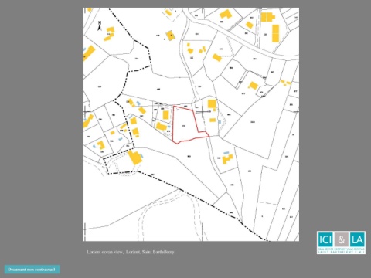
Task: Select the large yellow building by the driveway loop
Action: [135, 157]
